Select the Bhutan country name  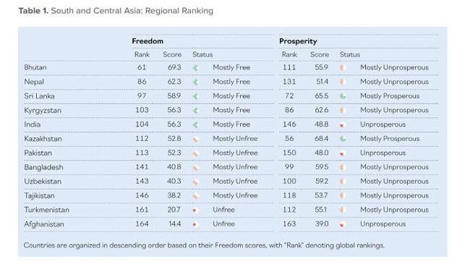point(35,67)
